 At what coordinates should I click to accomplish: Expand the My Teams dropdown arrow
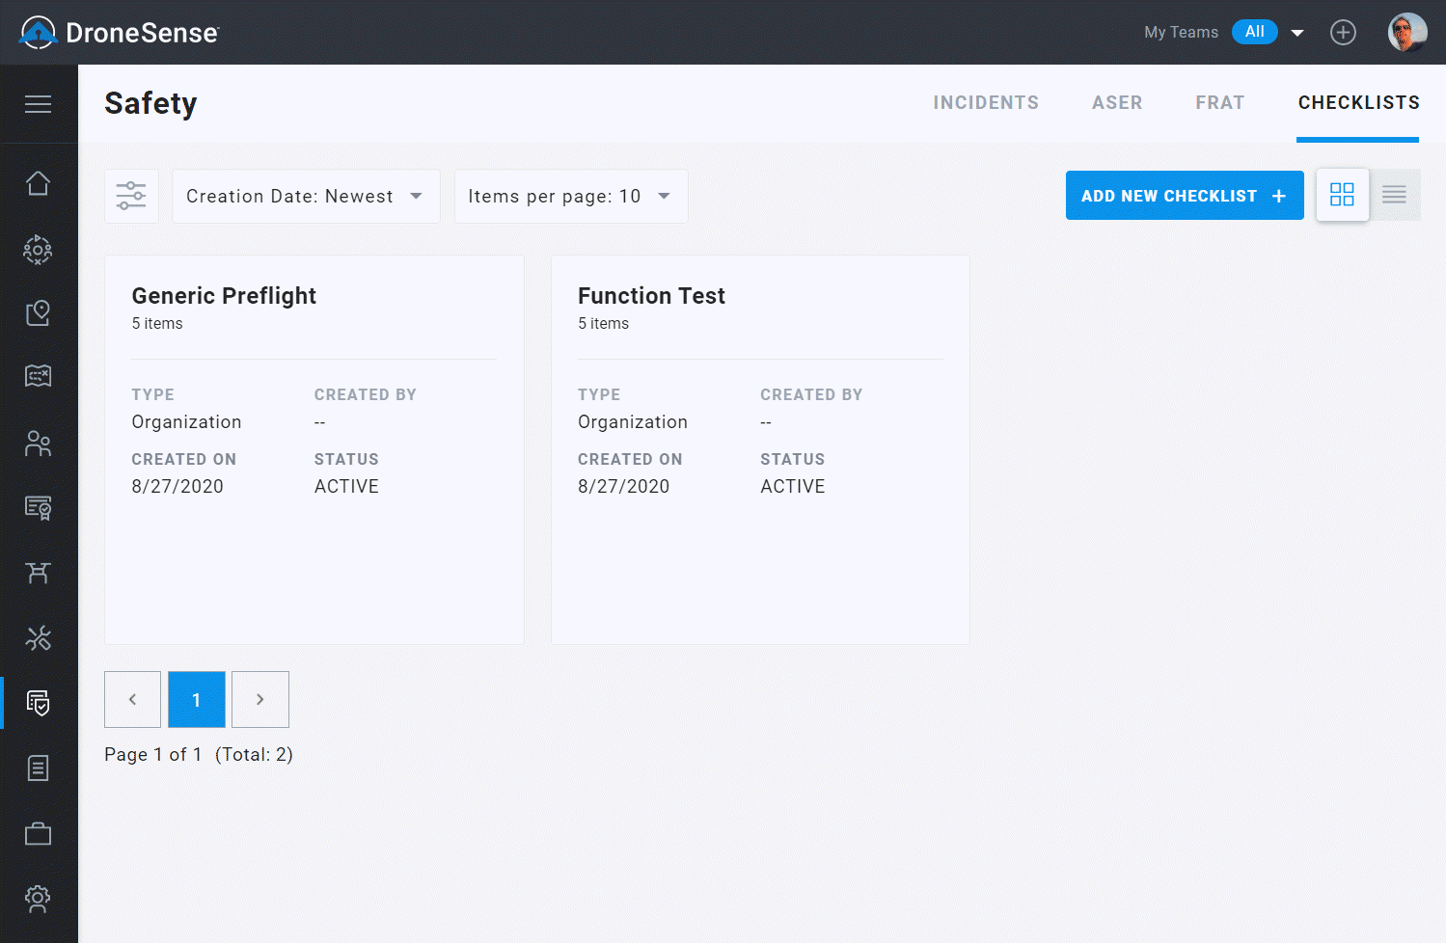[x=1297, y=33]
